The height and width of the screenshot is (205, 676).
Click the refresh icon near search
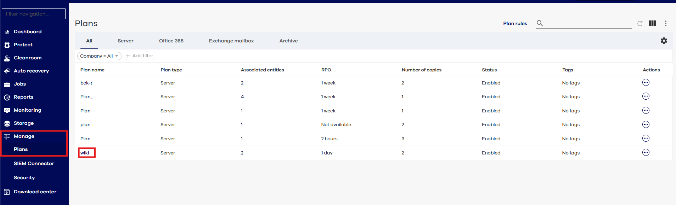(x=640, y=23)
